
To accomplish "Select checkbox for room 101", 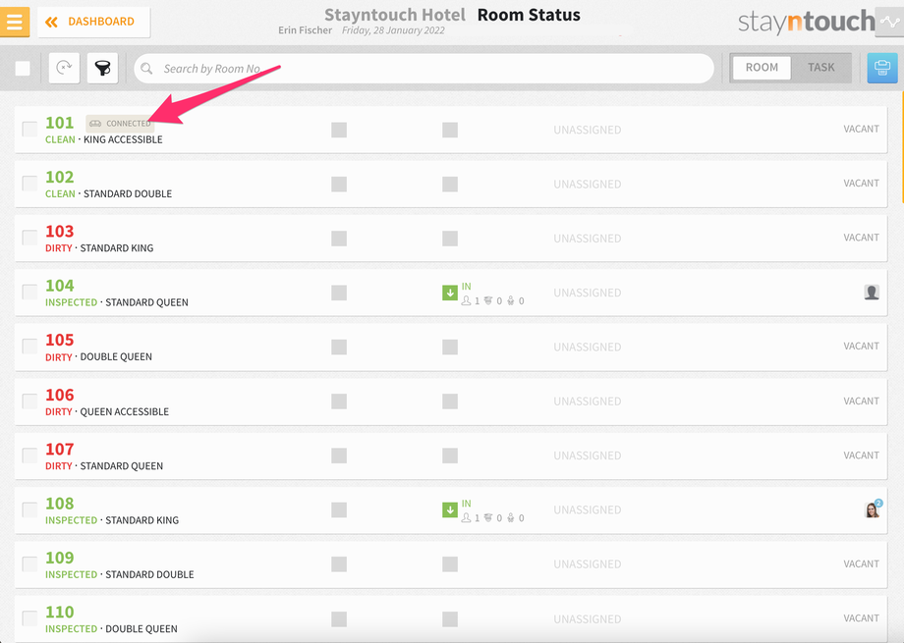I will pos(29,129).
